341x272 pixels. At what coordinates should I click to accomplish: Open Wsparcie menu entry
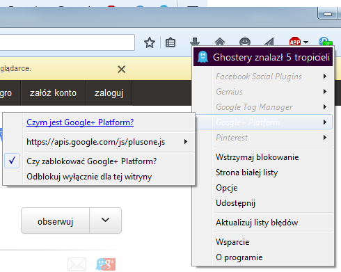pos(232,242)
